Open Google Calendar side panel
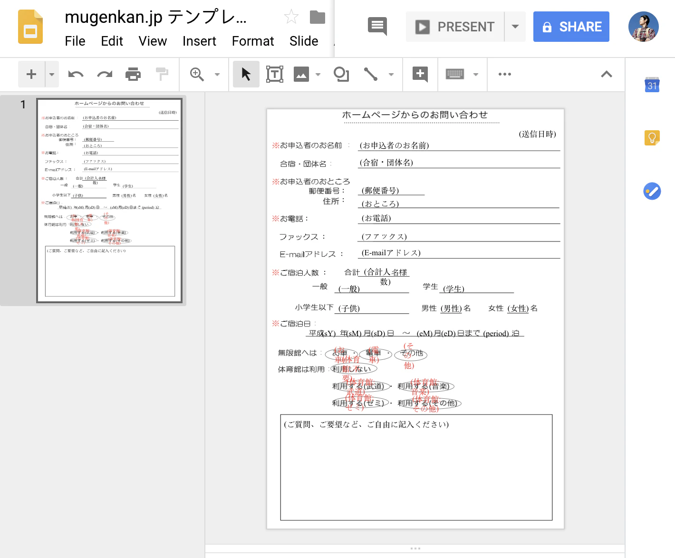Viewport: 675px width, 558px height. (x=652, y=85)
